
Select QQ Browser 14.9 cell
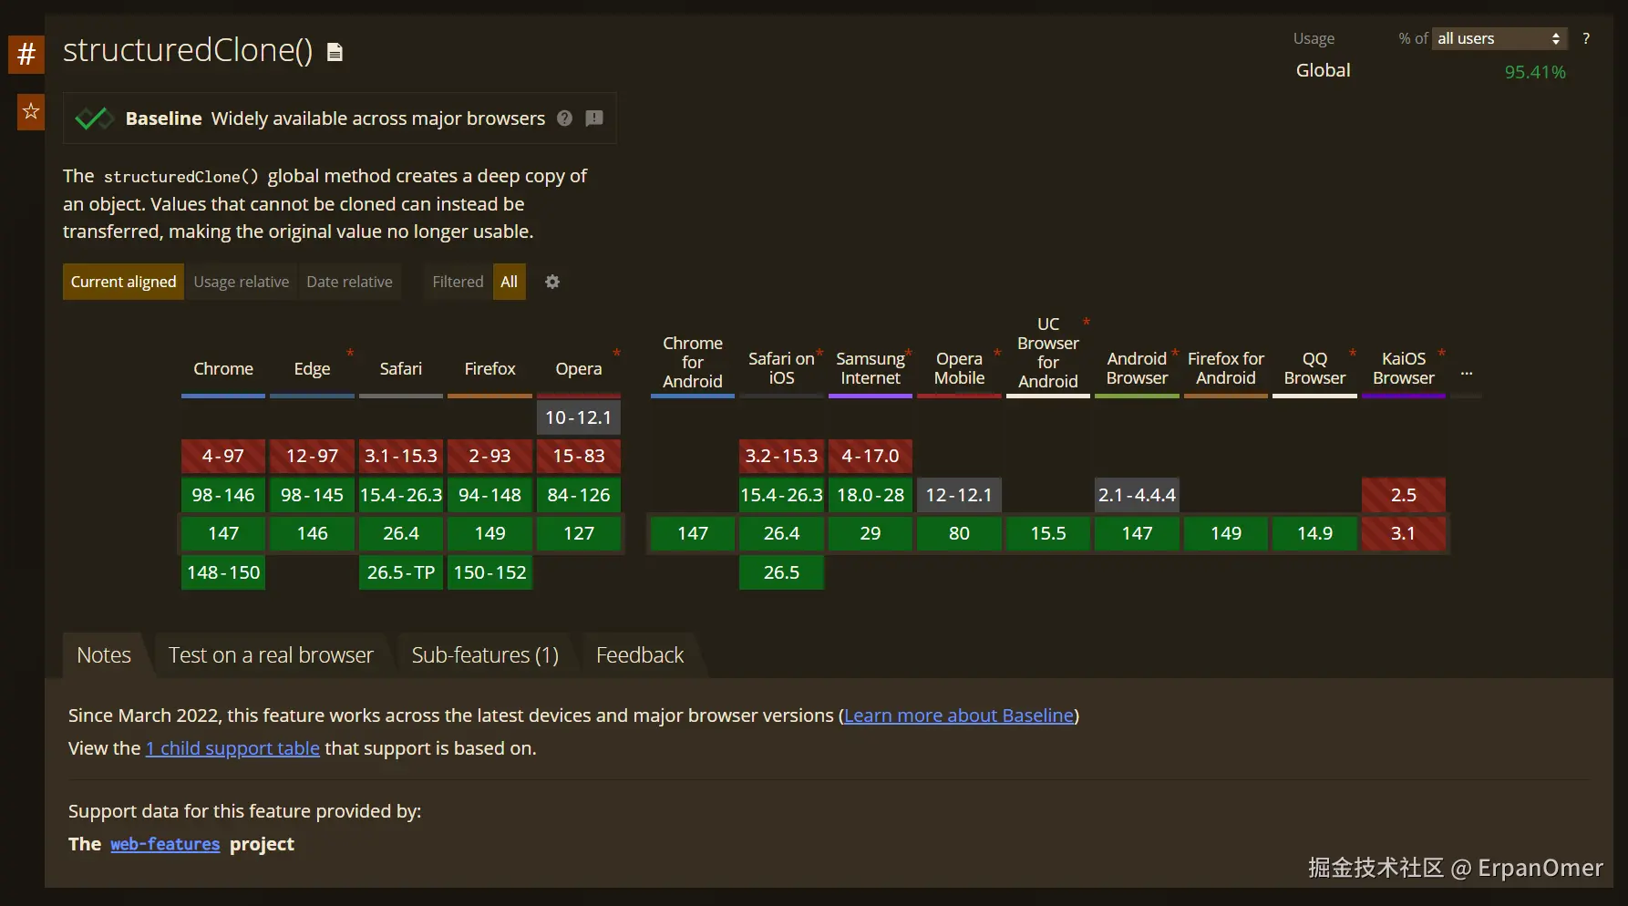click(1314, 533)
